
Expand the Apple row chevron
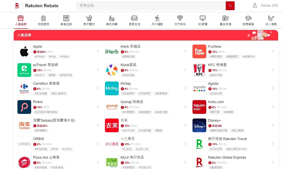98,51
